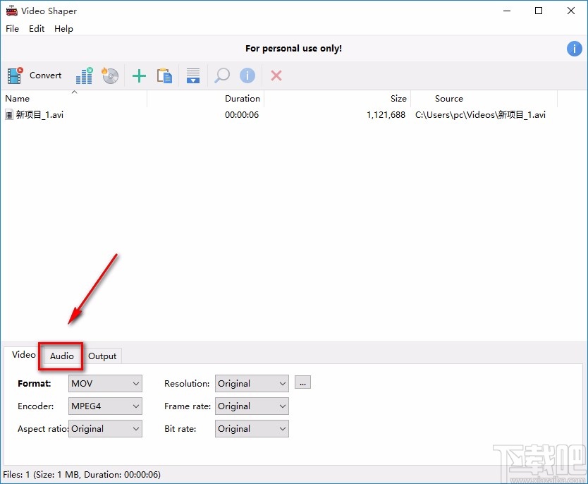The image size is (588, 484).
Task: Click the size value 1,121,688
Action: [386, 114]
